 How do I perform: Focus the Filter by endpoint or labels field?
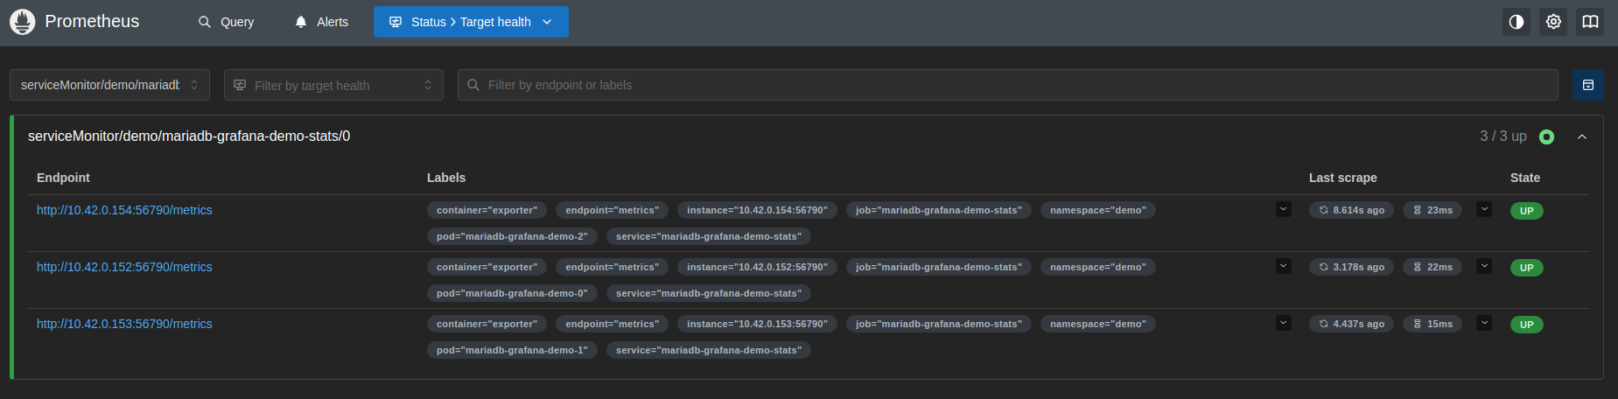1007,85
